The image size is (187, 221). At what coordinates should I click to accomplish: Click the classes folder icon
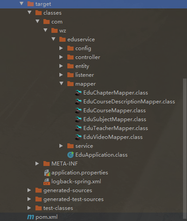[x=39, y=12]
